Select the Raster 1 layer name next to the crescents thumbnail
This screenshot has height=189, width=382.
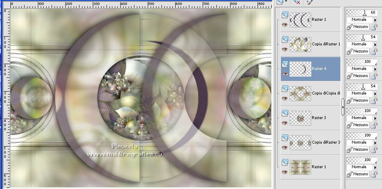click(319, 20)
